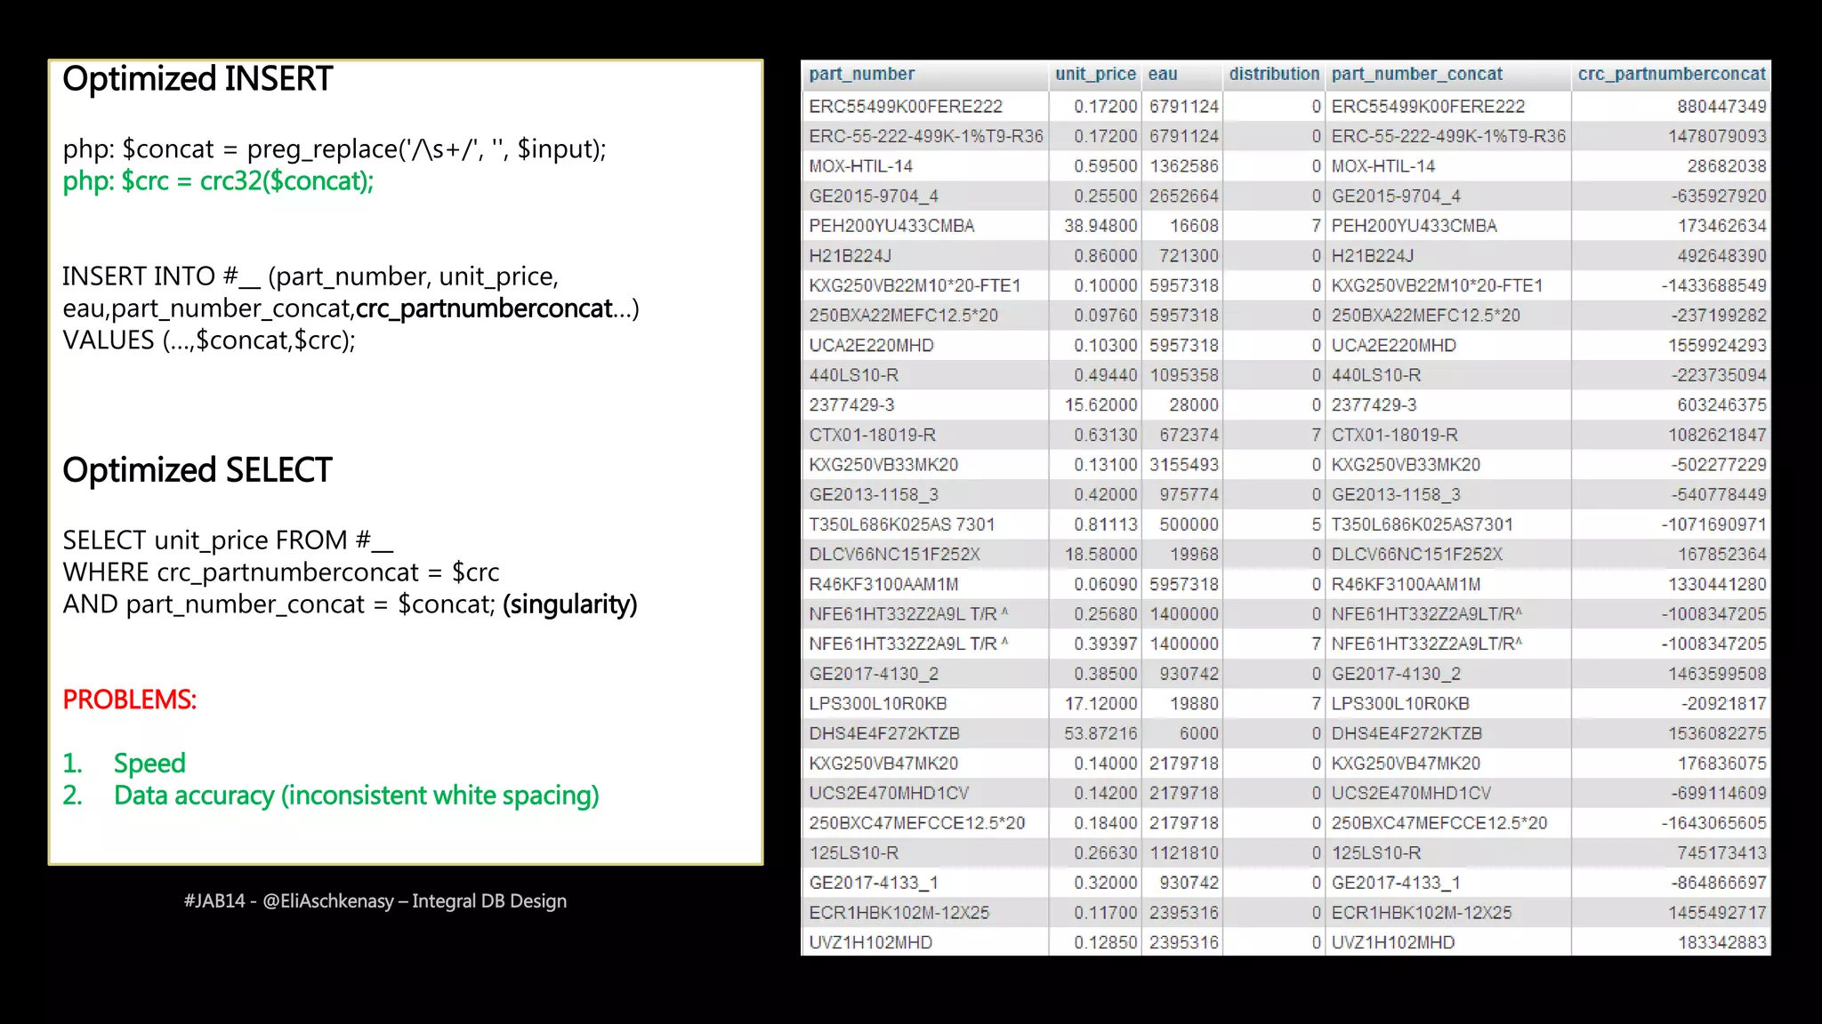1822x1024 pixels.
Task: Select CRC value -864866697
Action: point(1718,883)
